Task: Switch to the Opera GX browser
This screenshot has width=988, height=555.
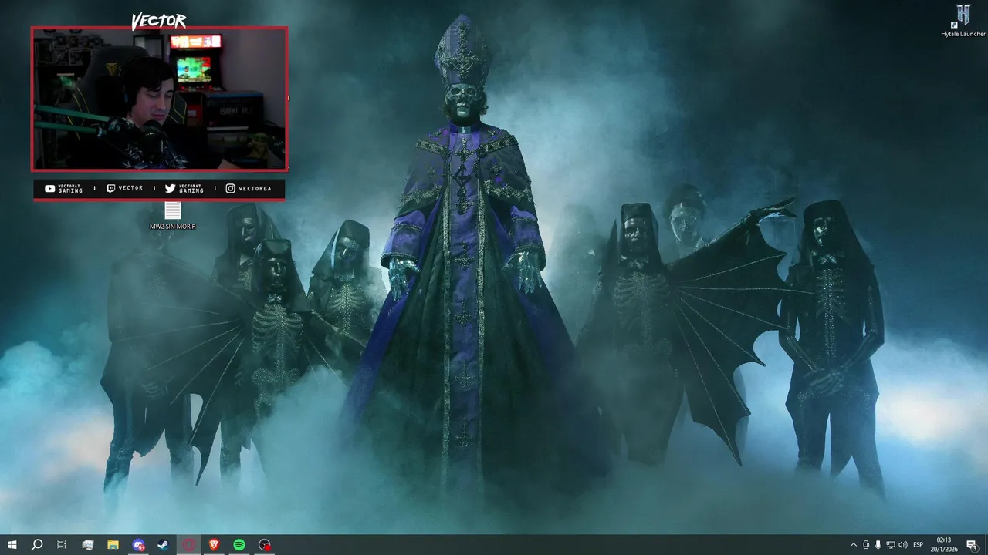Action: point(188,545)
